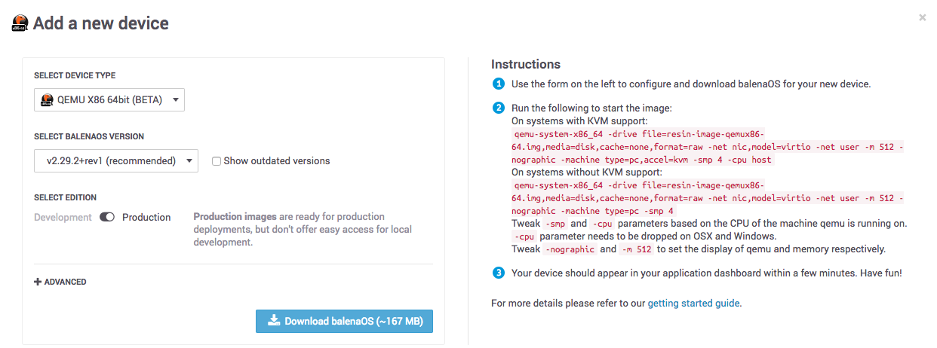
Task: Click the QEMU device icon beside the title
Action: coord(20,23)
